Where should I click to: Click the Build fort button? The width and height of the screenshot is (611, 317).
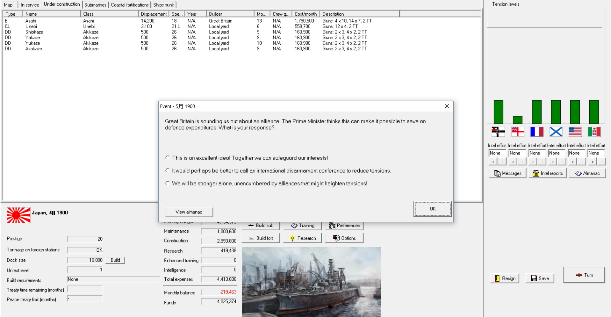261,238
